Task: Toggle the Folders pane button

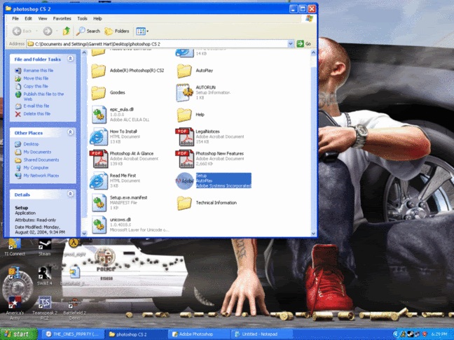Action: (117, 31)
